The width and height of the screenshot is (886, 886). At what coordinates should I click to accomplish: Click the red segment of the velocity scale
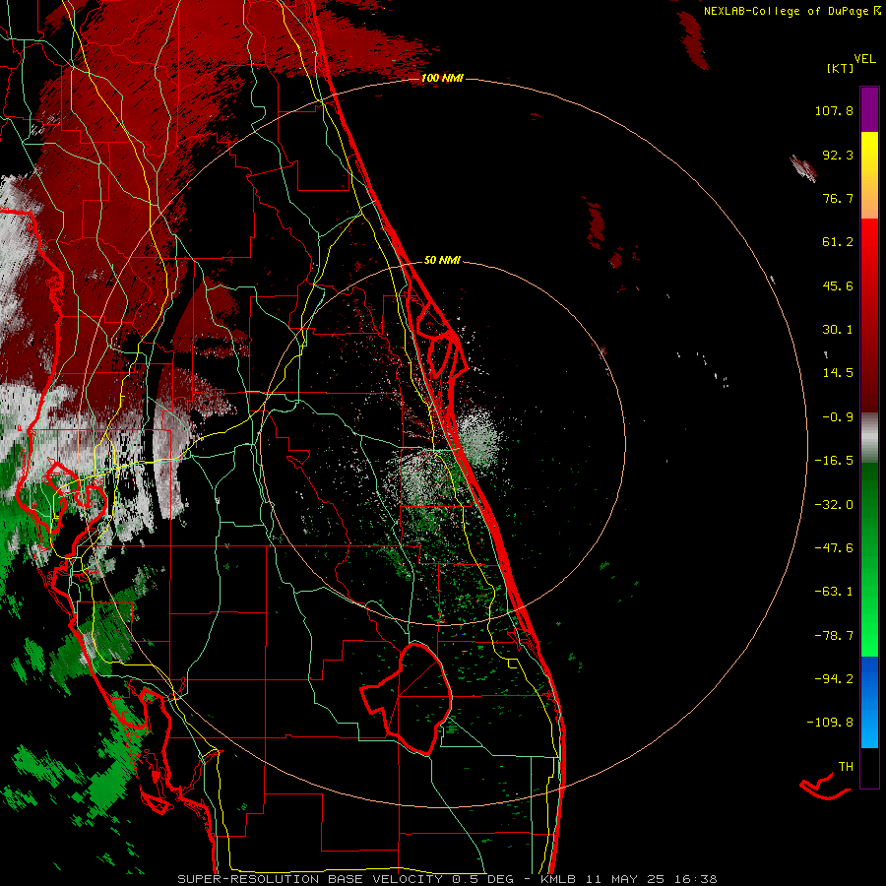coord(869,315)
